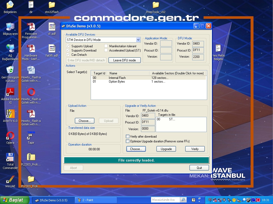This screenshot has height=204, width=273.
Task: Open the AVerTV 6.0 desktop icon
Action: [x=10, y=114]
